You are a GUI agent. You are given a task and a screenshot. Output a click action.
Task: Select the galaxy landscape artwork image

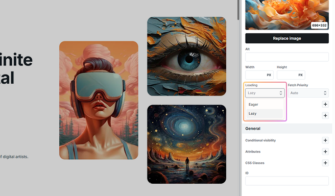click(x=186, y=144)
